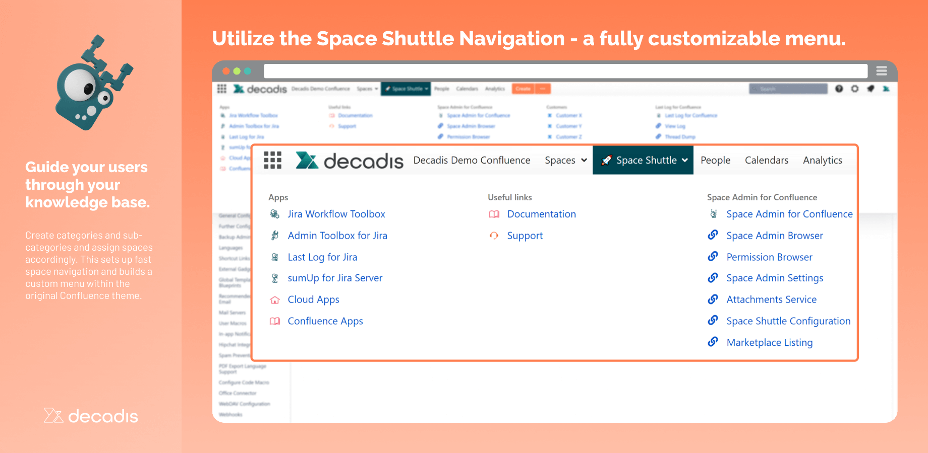Open small Analytics item in background header
Image resolution: width=928 pixels, height=453 pixels.
tap(495, 89)
